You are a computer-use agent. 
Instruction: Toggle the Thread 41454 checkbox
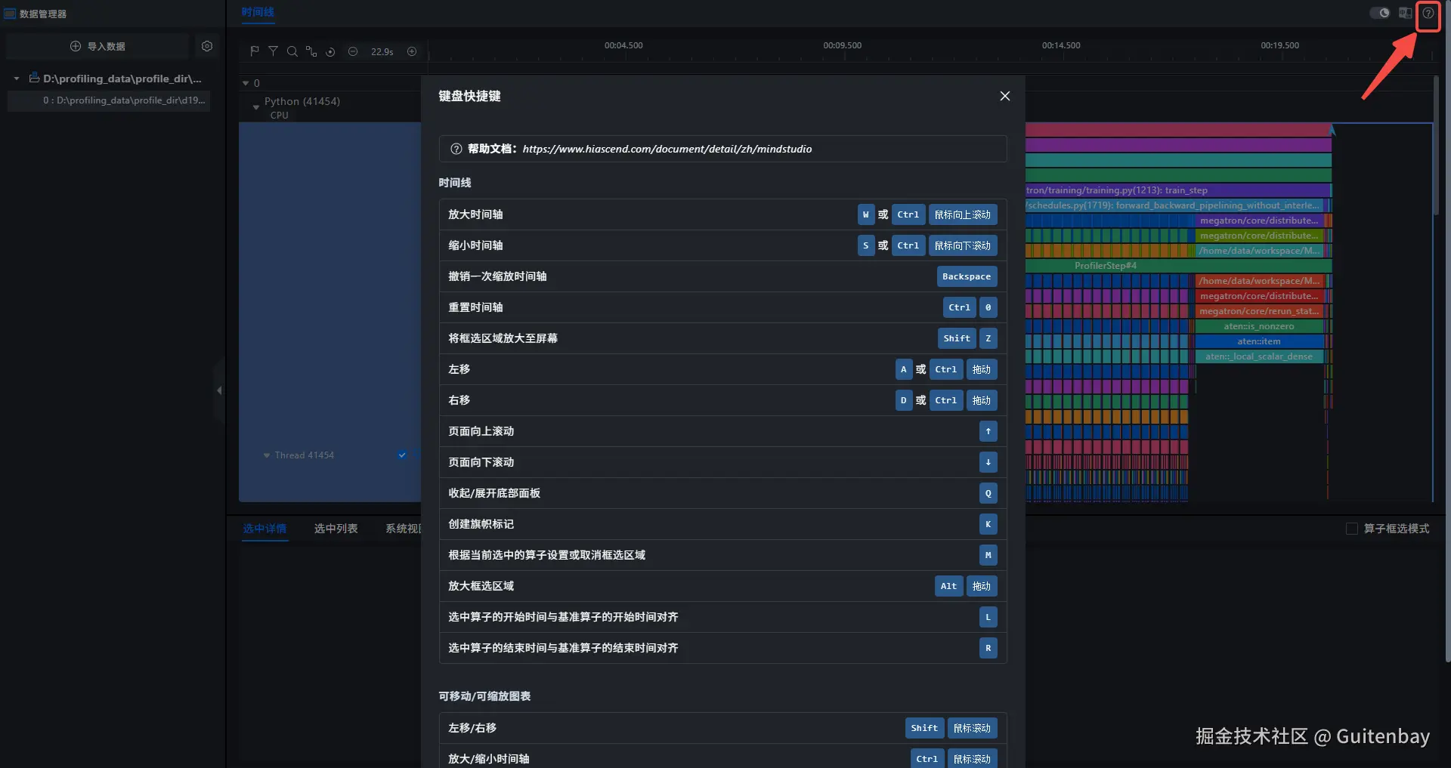pos(402,455)
